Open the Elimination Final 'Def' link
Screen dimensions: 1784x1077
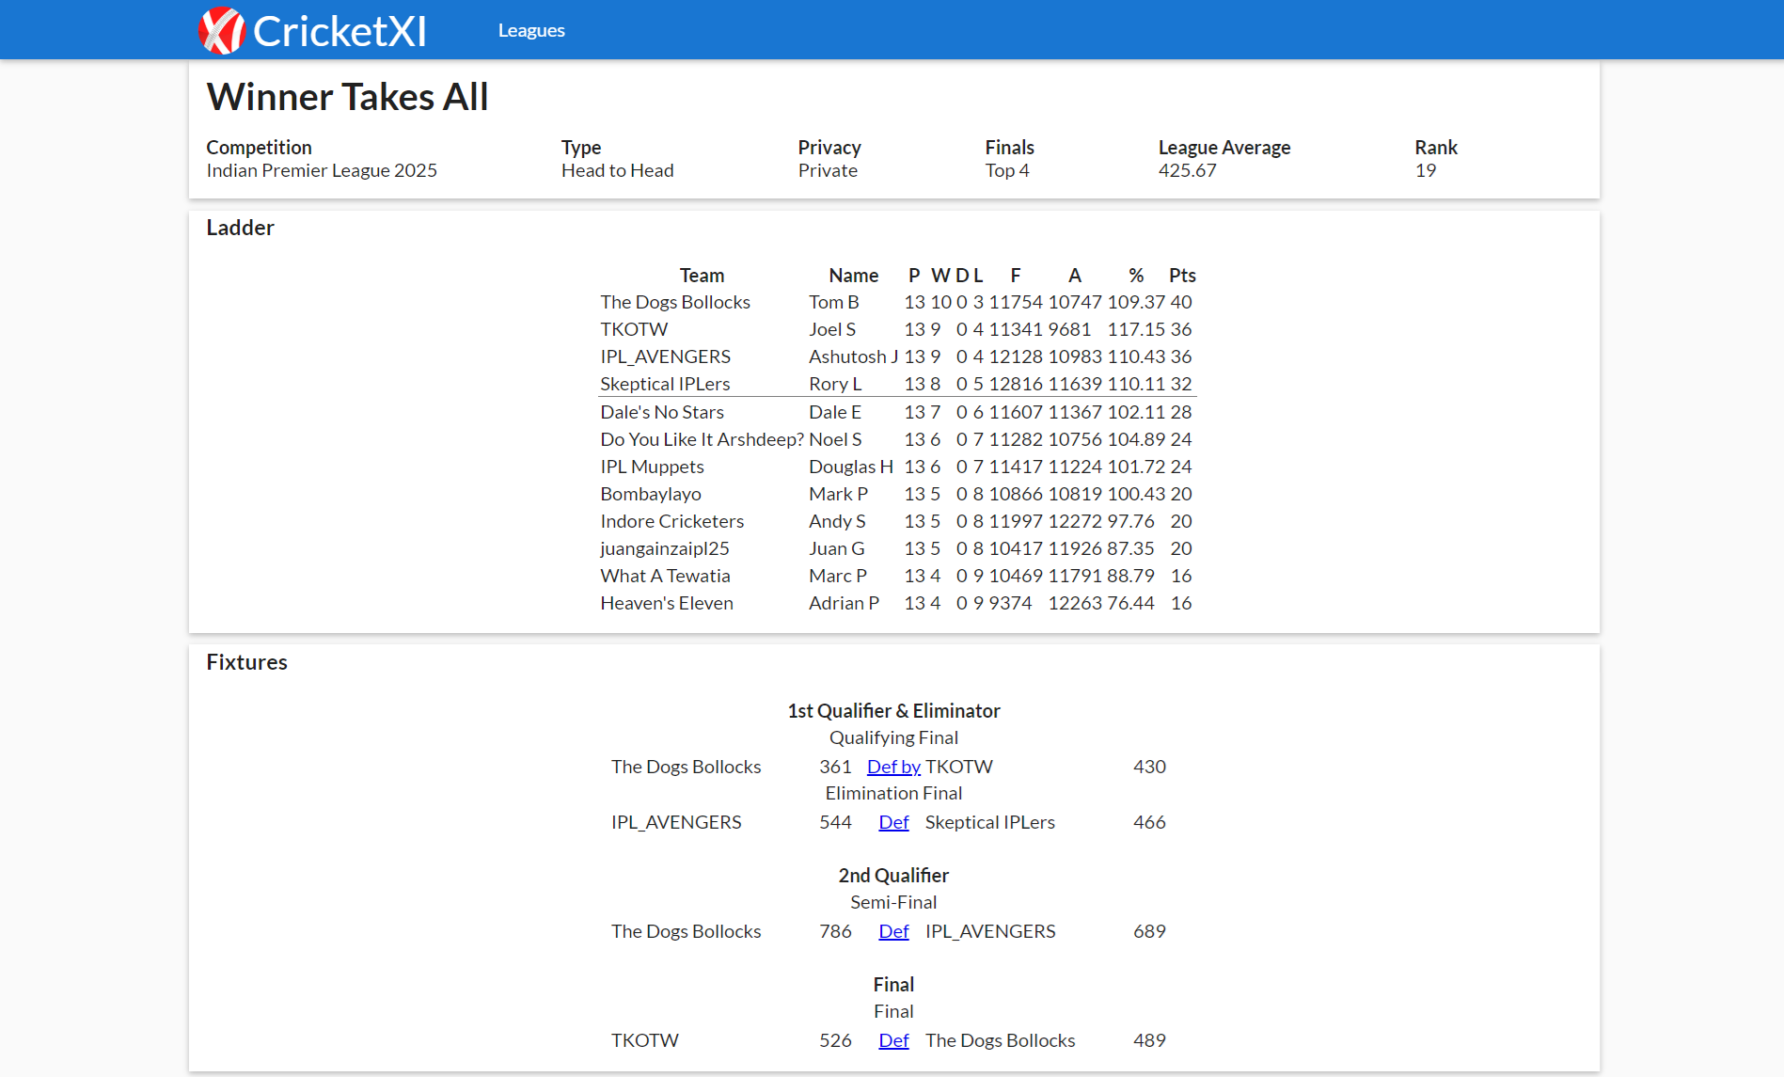click(x=893, y=822)
